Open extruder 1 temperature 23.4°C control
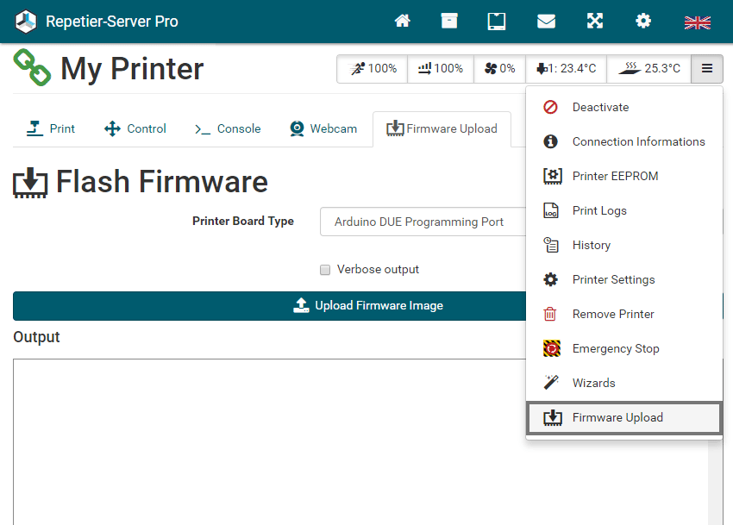 tap(566, 69)
